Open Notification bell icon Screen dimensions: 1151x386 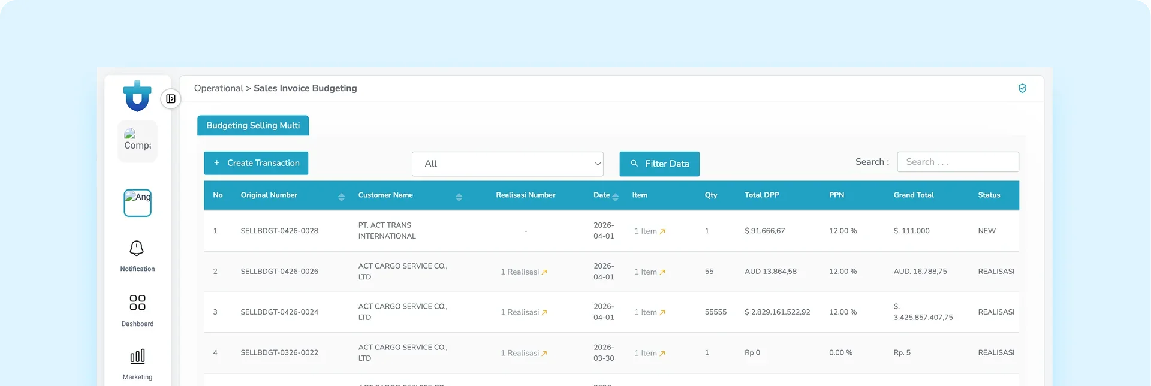pos(137,248)
